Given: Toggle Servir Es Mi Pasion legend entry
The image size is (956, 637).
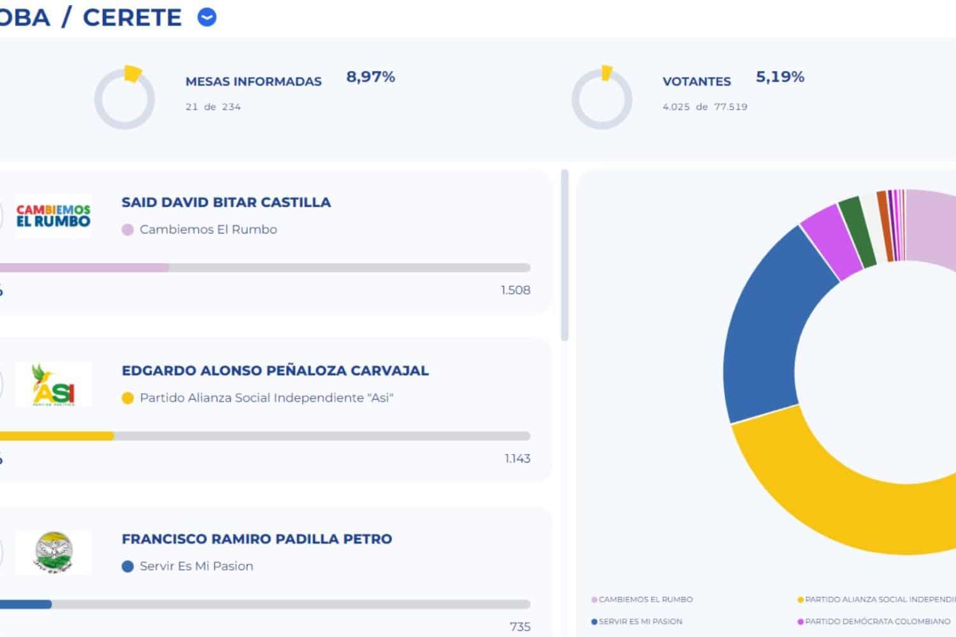Looking at the screenshot, I should [637, 621].
